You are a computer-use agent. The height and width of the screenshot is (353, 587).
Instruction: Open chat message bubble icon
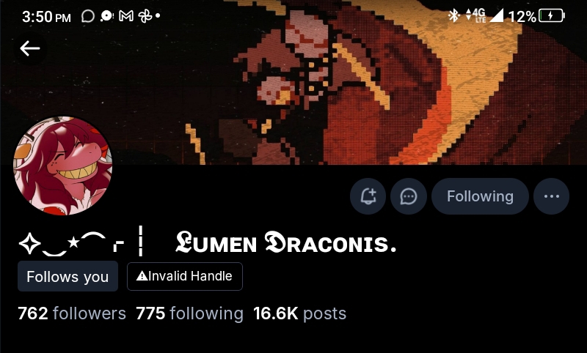click(409, 196)
